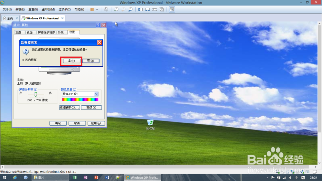Close the 监视器设置 dialog

pos(99,43)
